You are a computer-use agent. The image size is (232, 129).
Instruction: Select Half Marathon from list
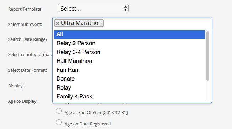point(129,61)
